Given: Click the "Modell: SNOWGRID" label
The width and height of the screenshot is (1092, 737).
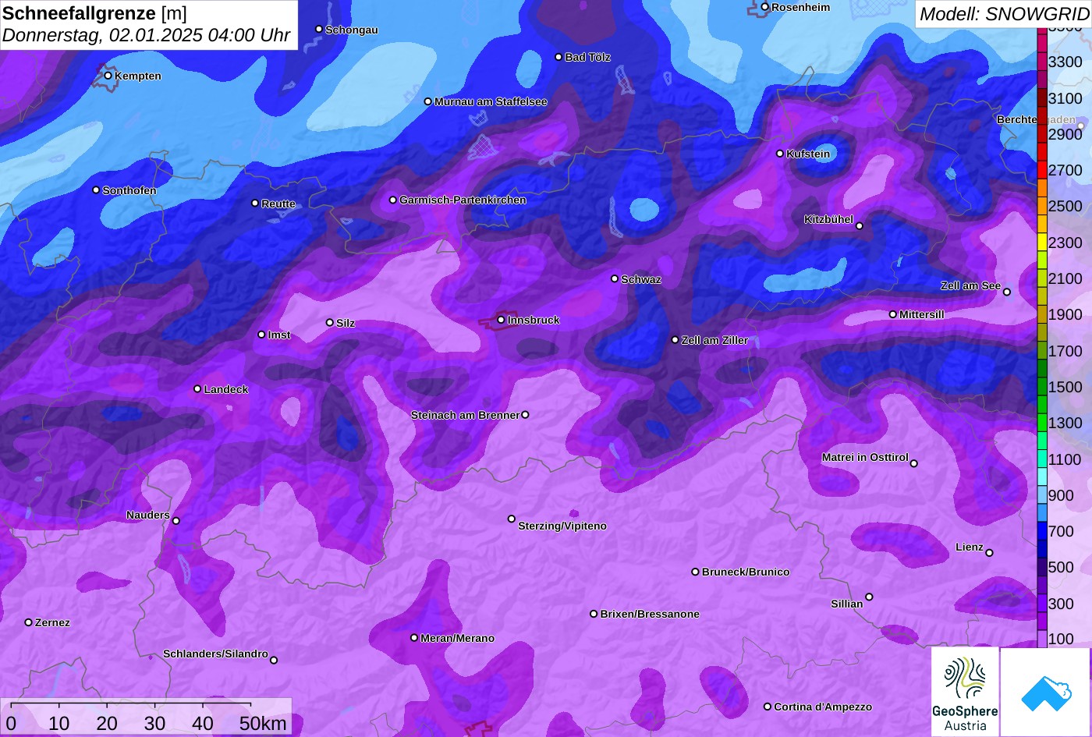Looking at the screenshot, I should tap(1004, 14).
